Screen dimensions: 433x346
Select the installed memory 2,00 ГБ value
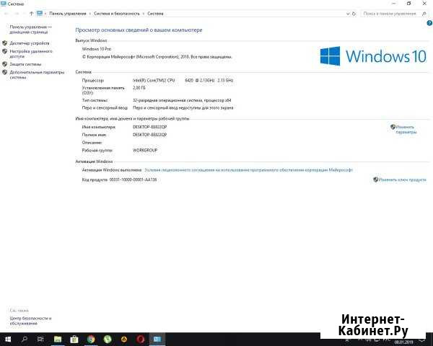139,88
